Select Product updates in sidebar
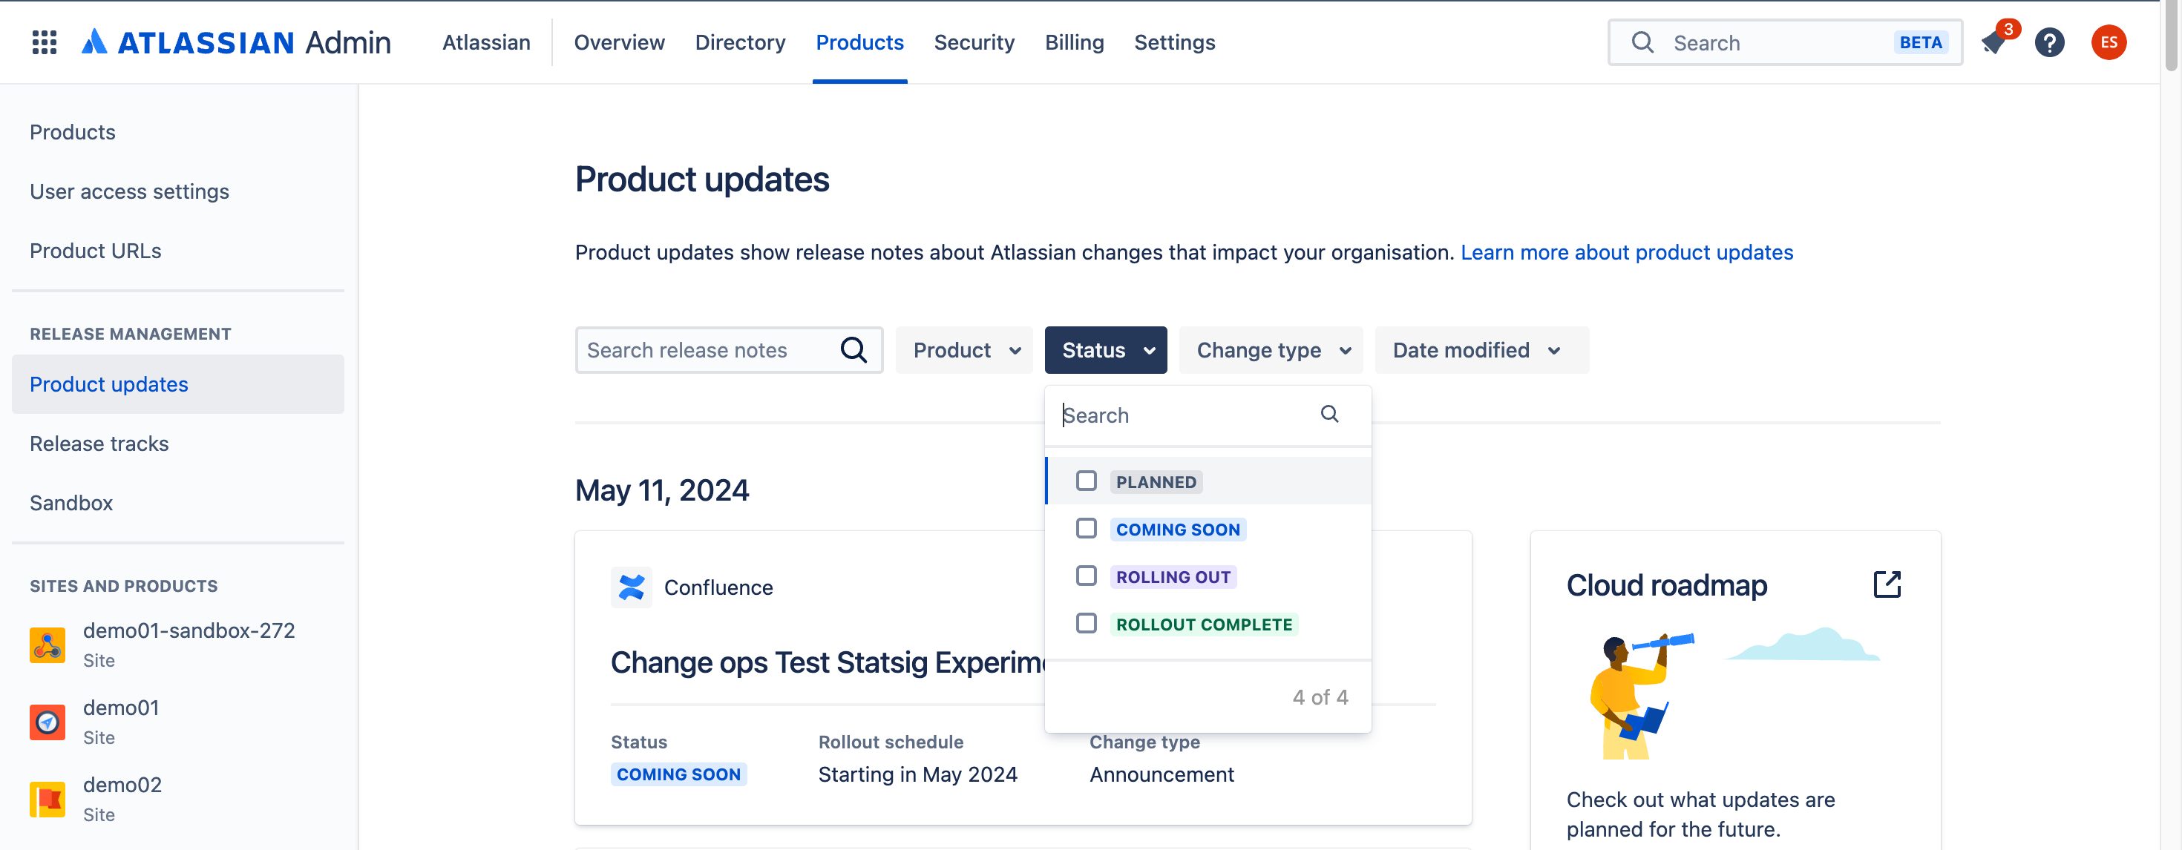 (178, 384)
